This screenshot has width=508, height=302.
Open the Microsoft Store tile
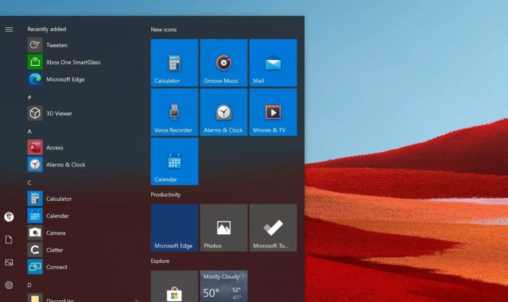[174, 287]
